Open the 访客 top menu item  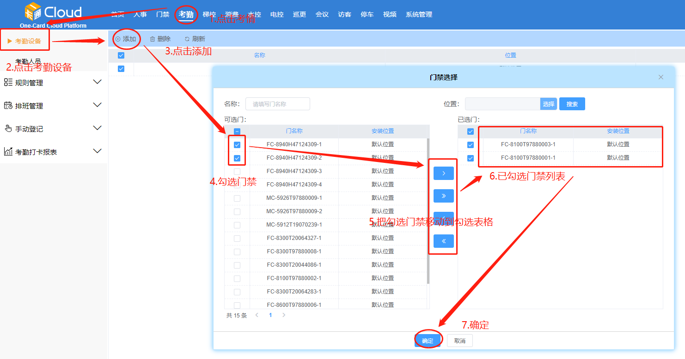pyautogui.click(x=344, y=15)
